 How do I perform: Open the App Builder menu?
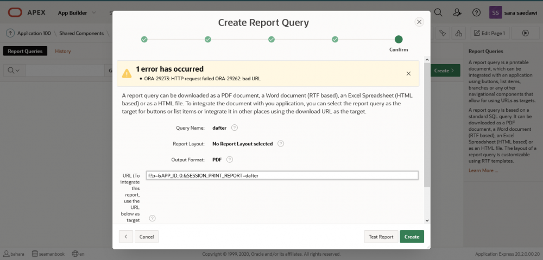(77, 13)
